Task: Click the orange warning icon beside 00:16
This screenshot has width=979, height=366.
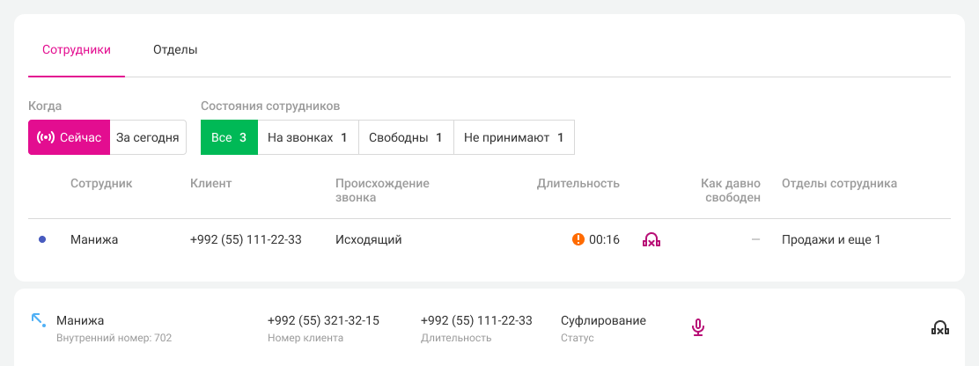Action: 578,239
